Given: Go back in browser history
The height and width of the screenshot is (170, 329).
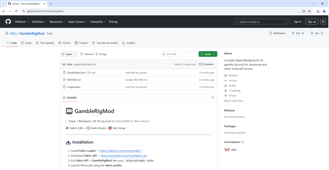Looking at the screenshot, I should [x=4, y=11].
